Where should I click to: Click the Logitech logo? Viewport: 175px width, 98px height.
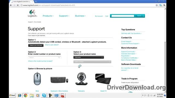32,13
